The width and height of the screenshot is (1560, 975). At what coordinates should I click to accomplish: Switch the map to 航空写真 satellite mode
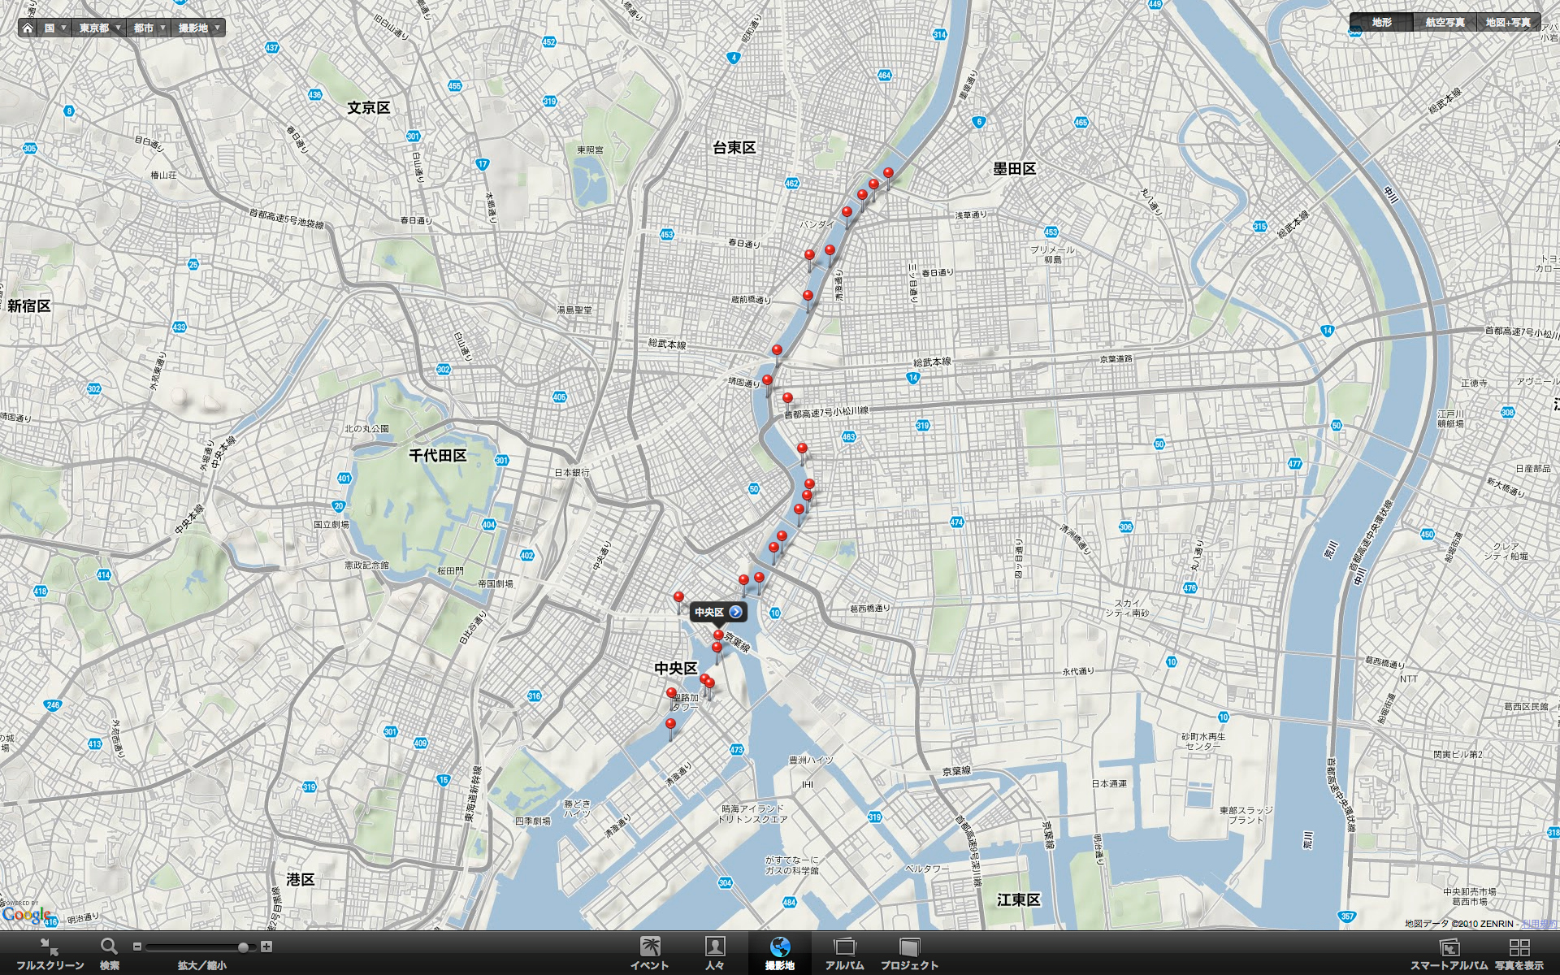1445,23
